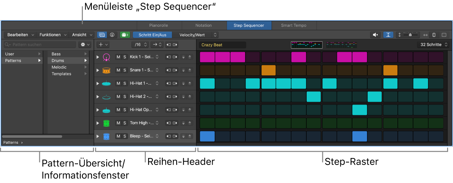Viewport: 453px width, 183px height.
Task: Toggle the vertical auto-zoom button
Action: [x=388, y=35]
